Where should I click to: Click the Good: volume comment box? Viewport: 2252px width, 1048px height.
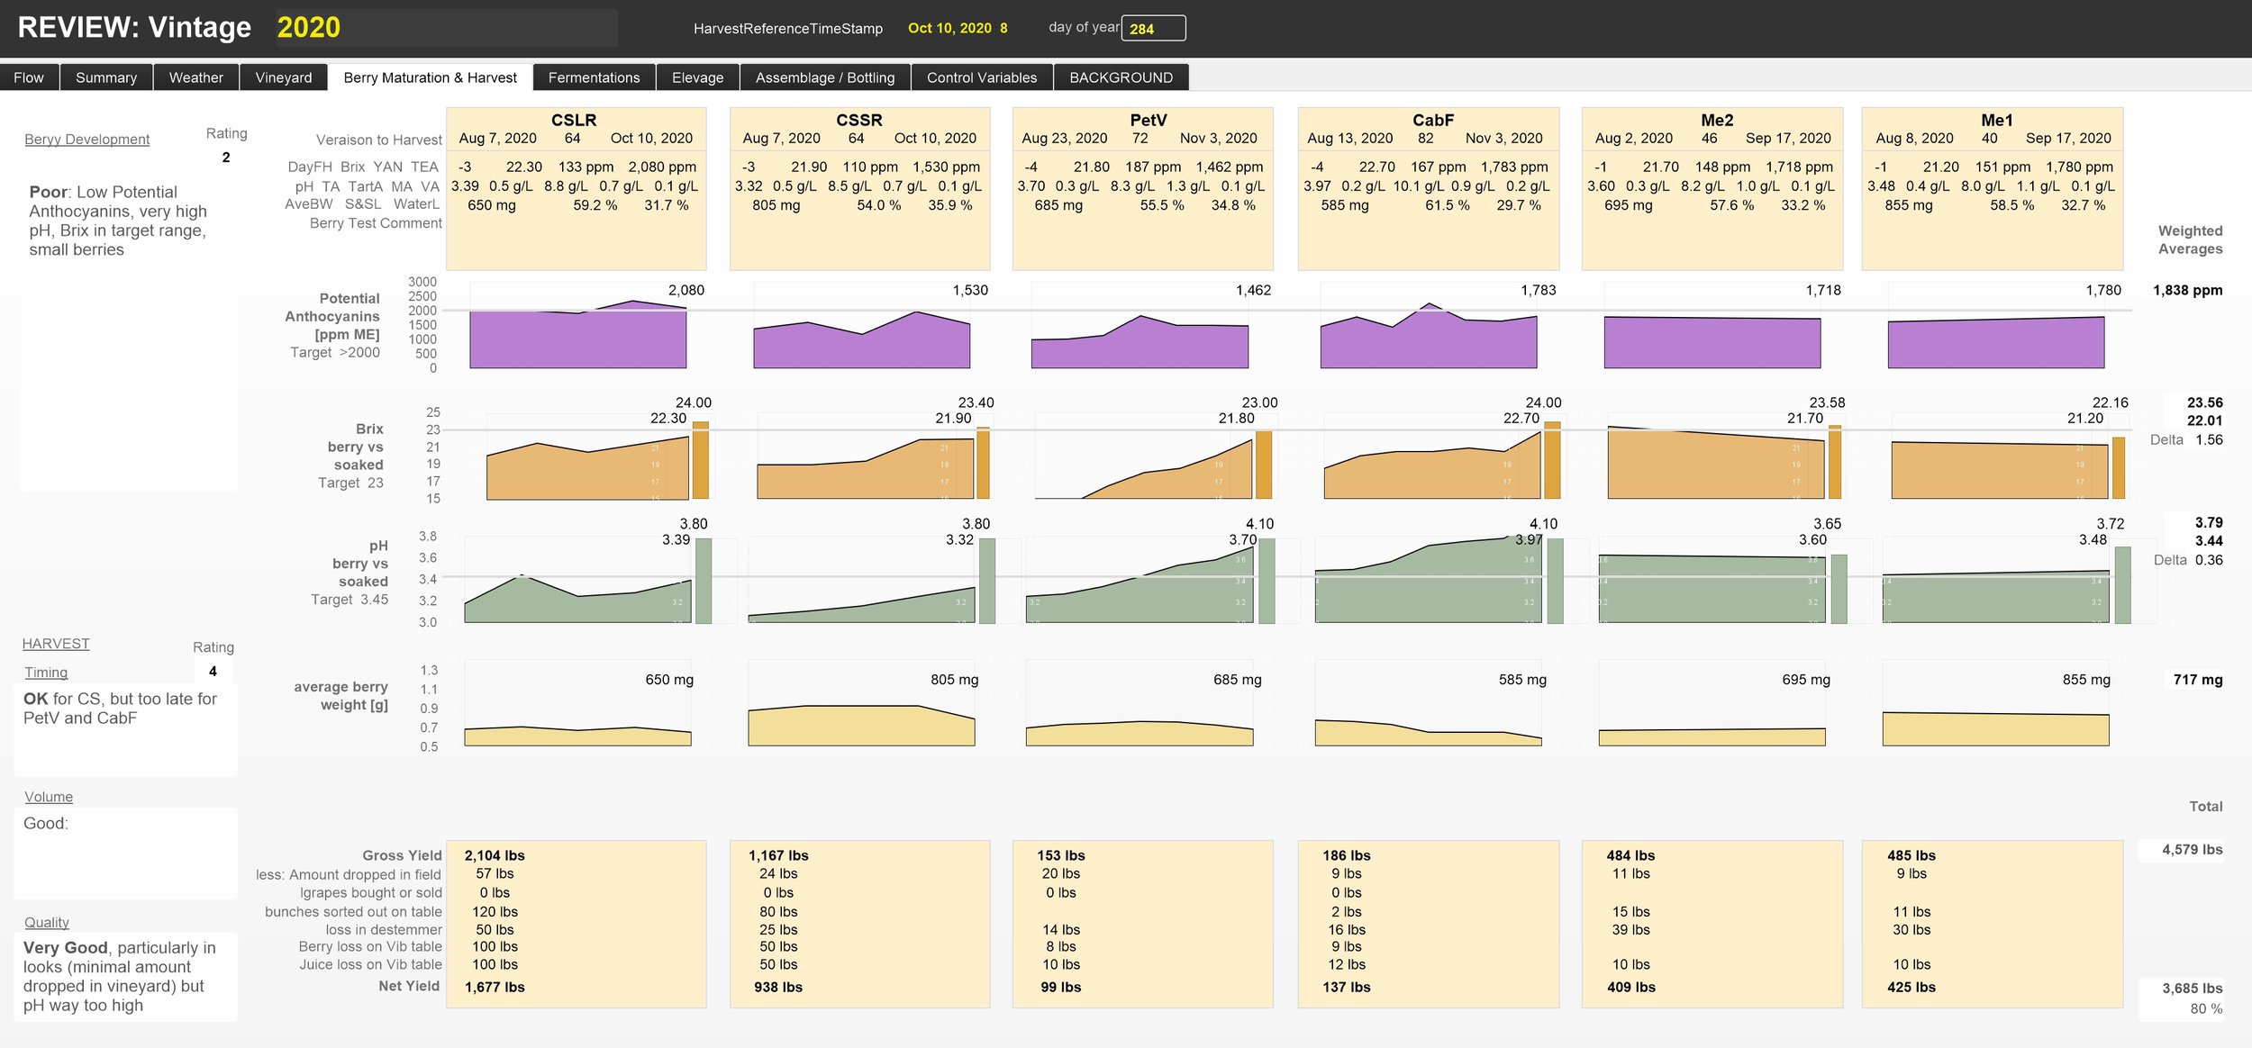tap(125, 853)
